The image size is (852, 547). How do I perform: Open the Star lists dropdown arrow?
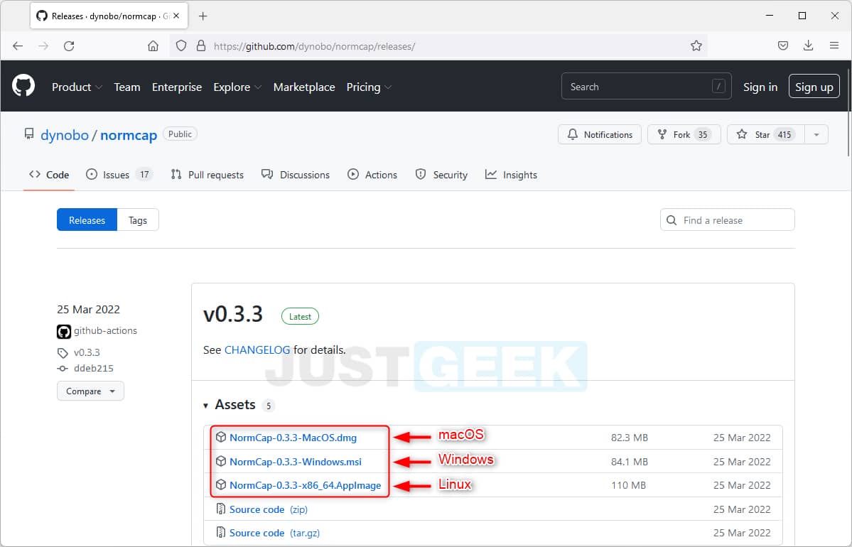(x=816, y=134)
